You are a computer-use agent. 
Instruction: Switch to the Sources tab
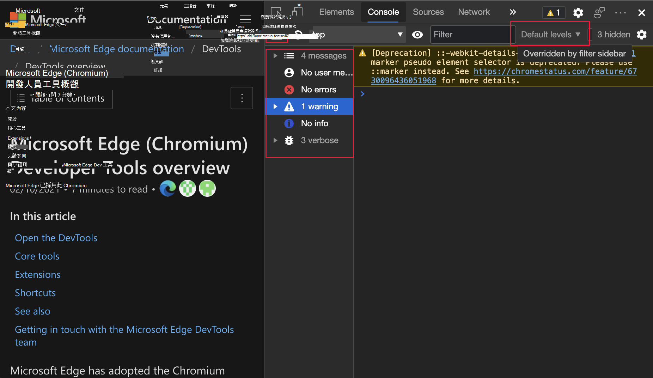pyautogui.click(x=428, y=12)
